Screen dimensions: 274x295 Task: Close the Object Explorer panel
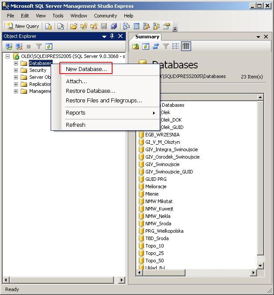click(x=120, y=36)
